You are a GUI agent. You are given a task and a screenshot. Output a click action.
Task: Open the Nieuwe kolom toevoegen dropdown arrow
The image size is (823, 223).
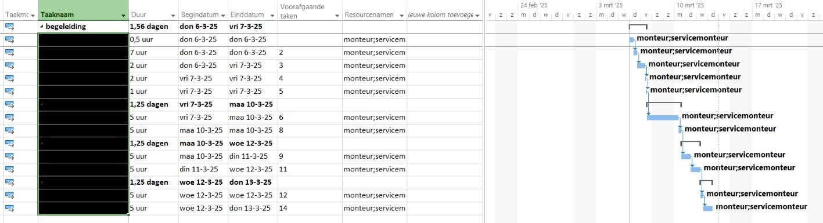(477, 15)
